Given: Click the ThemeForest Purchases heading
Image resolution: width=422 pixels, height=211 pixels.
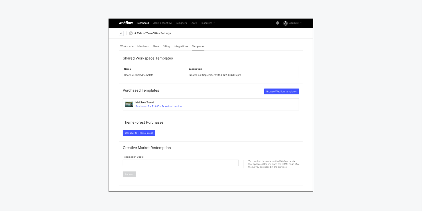Looking at the screenshot, I should pos(143,122).
